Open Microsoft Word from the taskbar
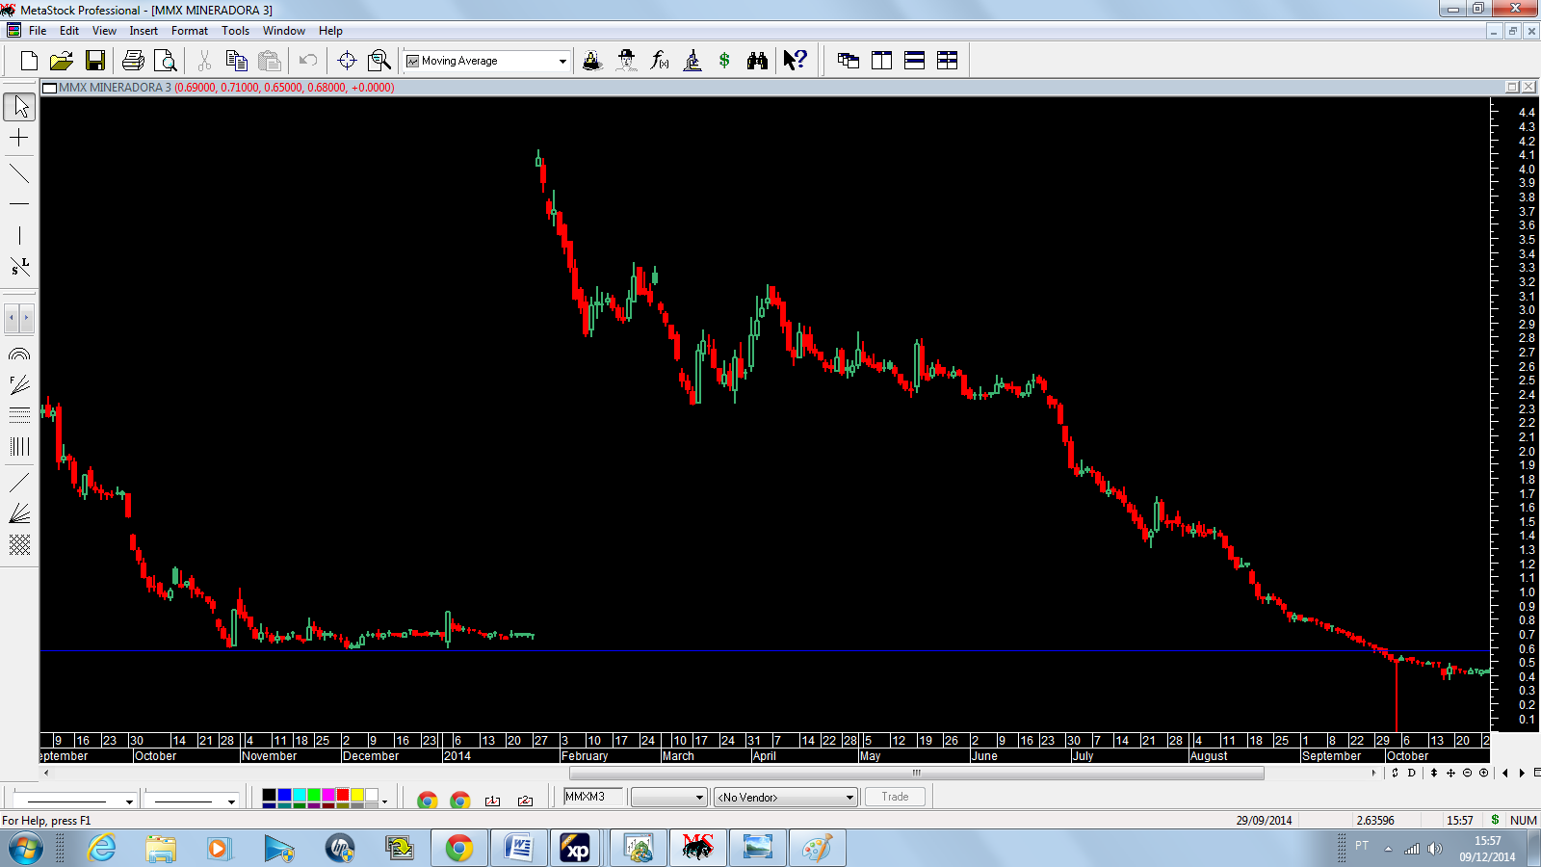Viewport: 1541px width, 867px height. [x=519, y=849]
